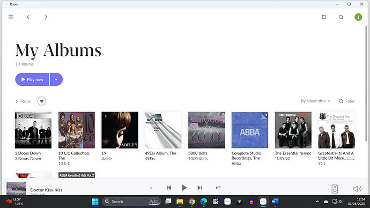Click the 49Ers artist name
The width and height of the screenshot is (370, 208).
tap(150, 159)
